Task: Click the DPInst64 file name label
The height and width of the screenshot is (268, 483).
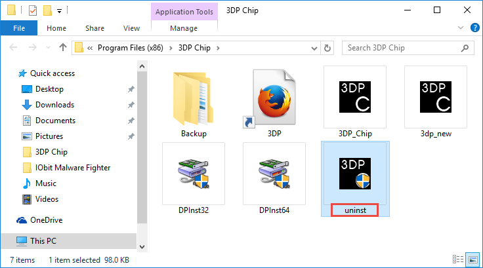Action: (274, 210)
